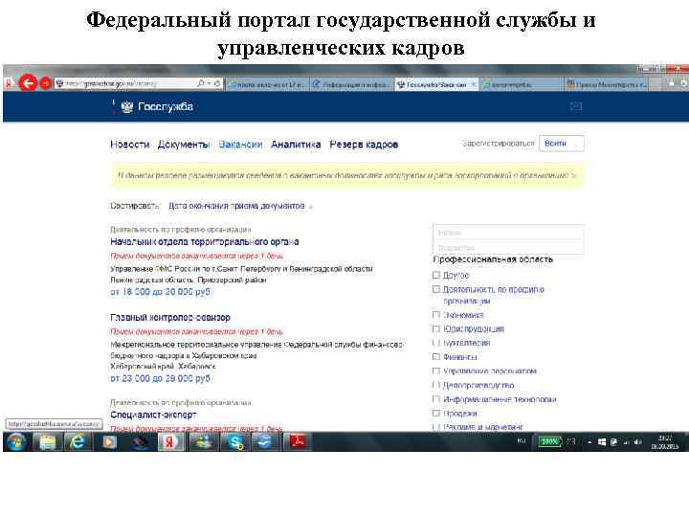This screenshot has height=517, width=689.
Task: Click salary от 23 000 до 29 000 руб
Action: point(161,378)
